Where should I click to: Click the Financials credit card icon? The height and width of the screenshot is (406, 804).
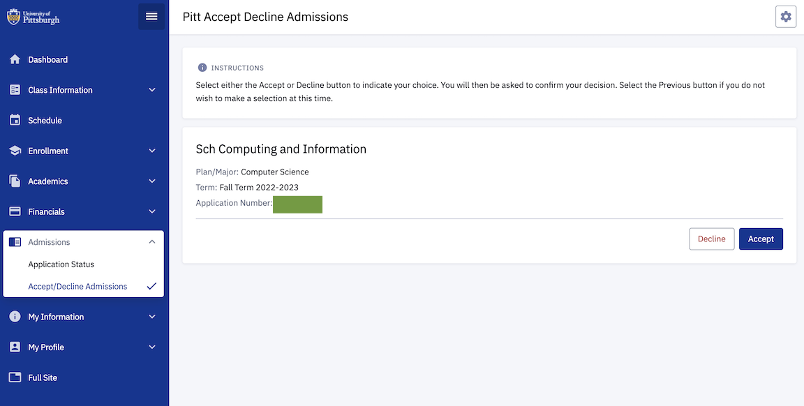(x=15, y=211)
